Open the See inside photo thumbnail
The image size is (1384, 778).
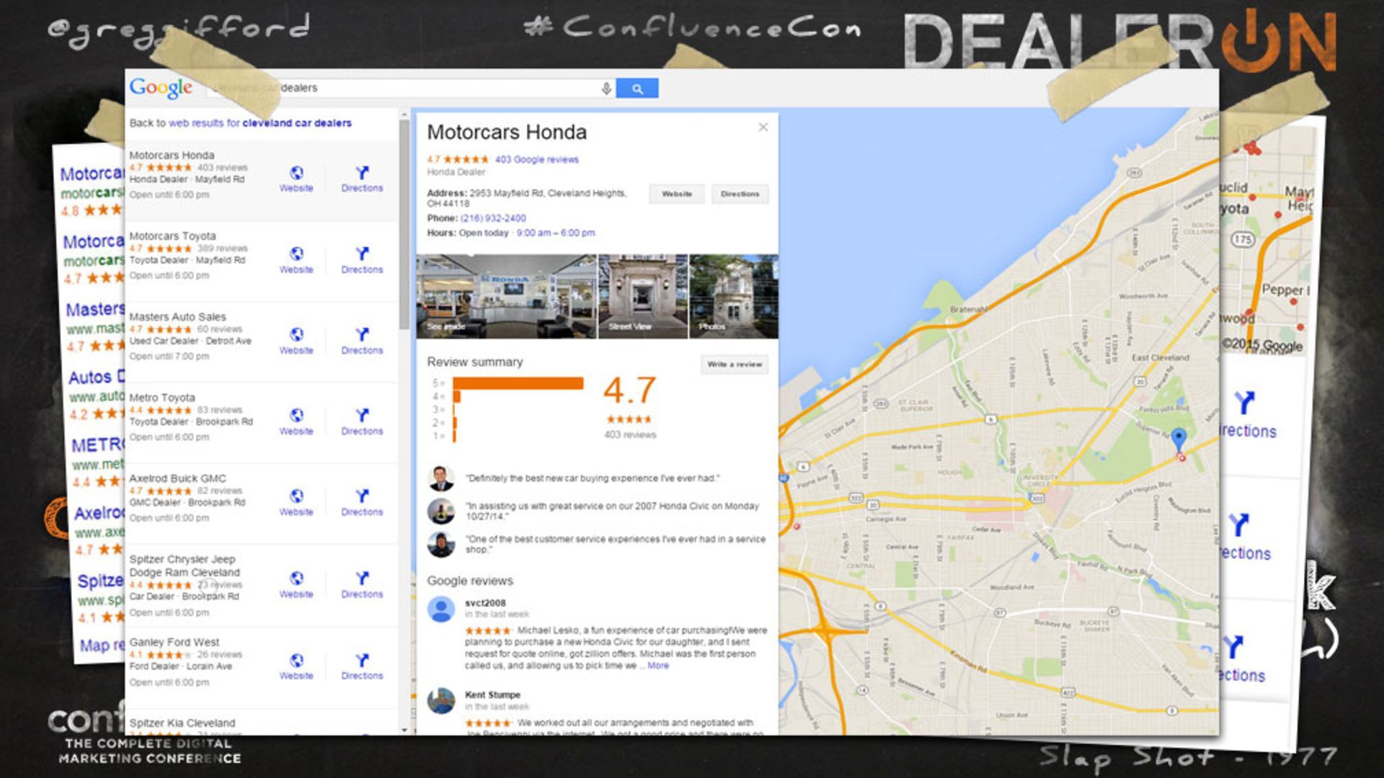(x=507, y=296)
